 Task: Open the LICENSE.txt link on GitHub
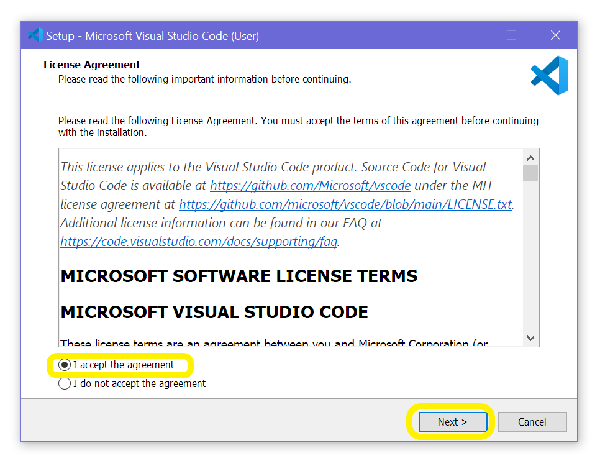345,204
